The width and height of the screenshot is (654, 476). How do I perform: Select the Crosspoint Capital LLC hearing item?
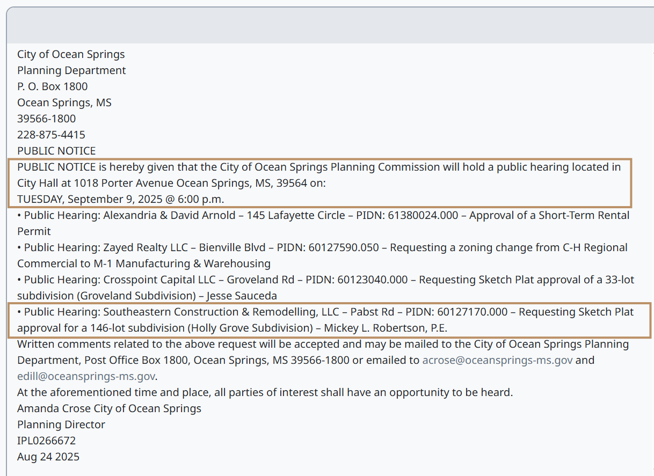[x=162, y=280]
